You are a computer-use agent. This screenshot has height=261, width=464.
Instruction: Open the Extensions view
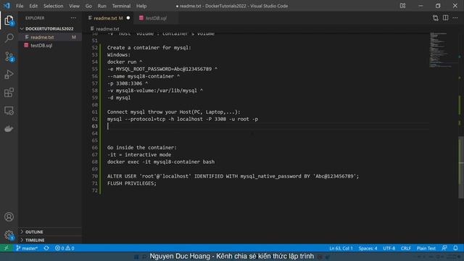pos(9,93)
